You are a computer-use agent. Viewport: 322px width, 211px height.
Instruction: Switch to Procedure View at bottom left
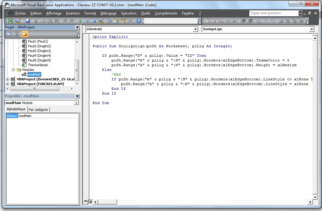[85, 202]
